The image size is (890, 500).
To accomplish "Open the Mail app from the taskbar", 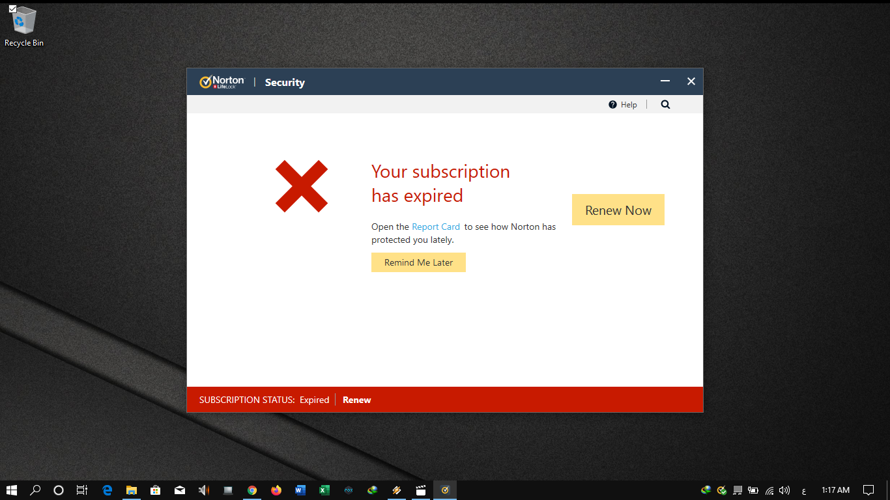I will pos(180,490).
